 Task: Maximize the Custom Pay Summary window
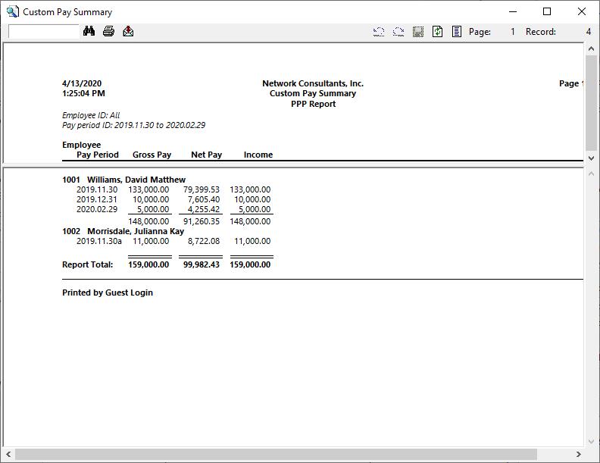coord(547,12)
